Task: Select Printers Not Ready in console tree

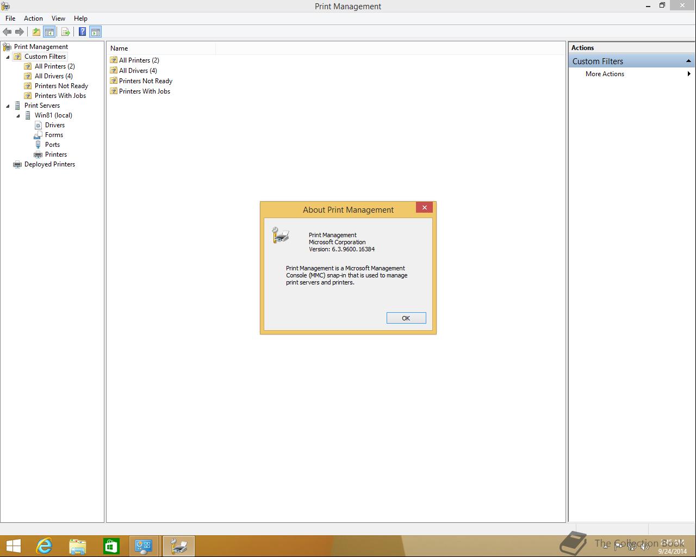Action: point(61,86)
